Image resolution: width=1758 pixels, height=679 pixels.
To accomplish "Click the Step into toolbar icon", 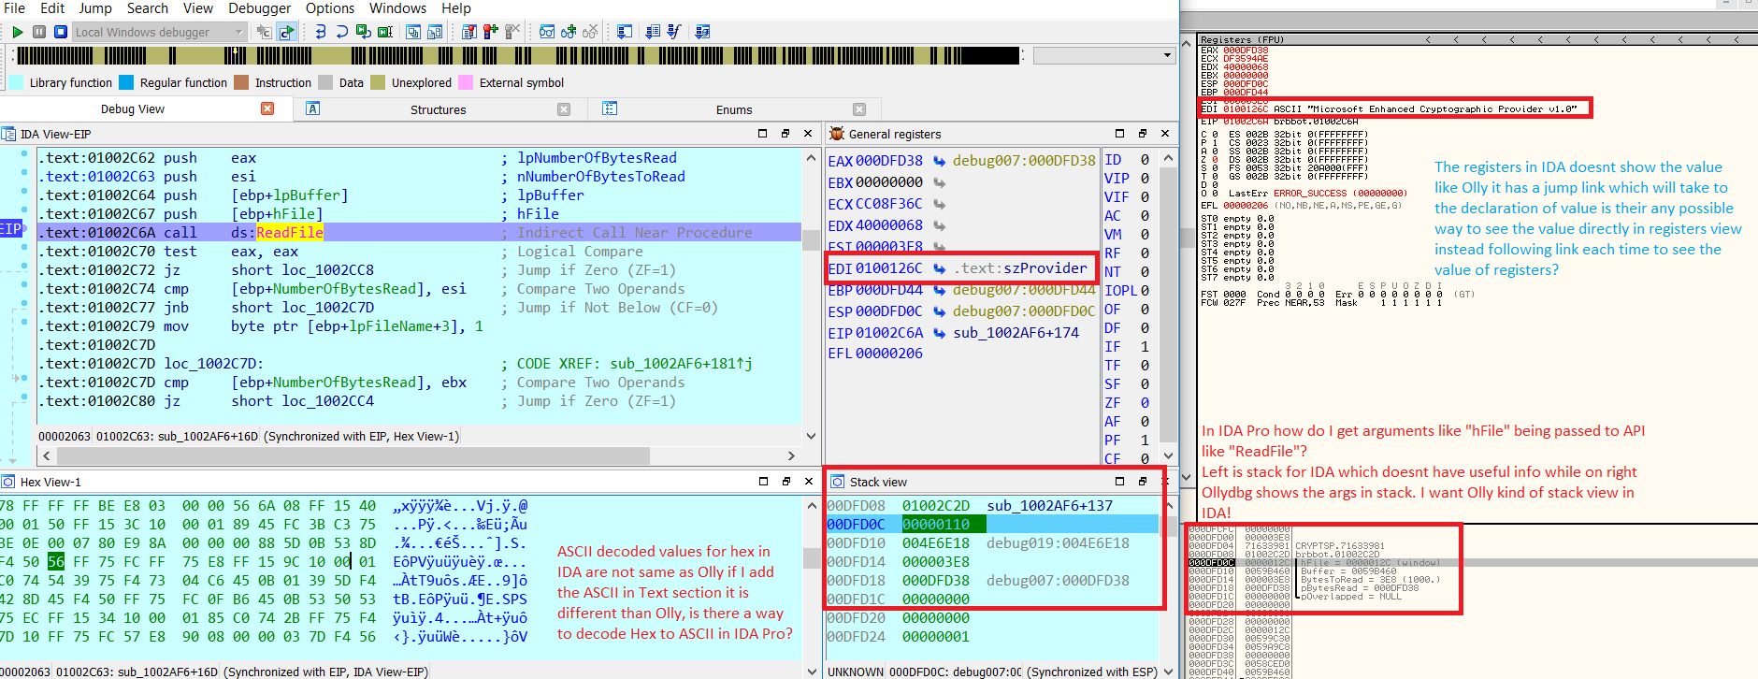I will 320,32.
